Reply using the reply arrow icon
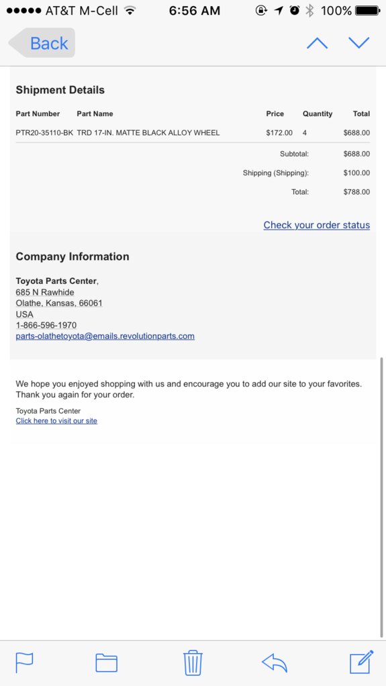Screen dimensions: 386x686 [x=275, y=663]
